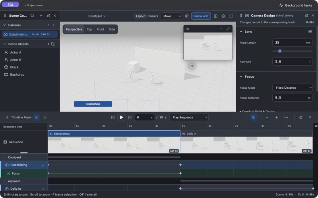Collapse the Focus section
Screen dimensions: 318x198
[x=241, y=76]
